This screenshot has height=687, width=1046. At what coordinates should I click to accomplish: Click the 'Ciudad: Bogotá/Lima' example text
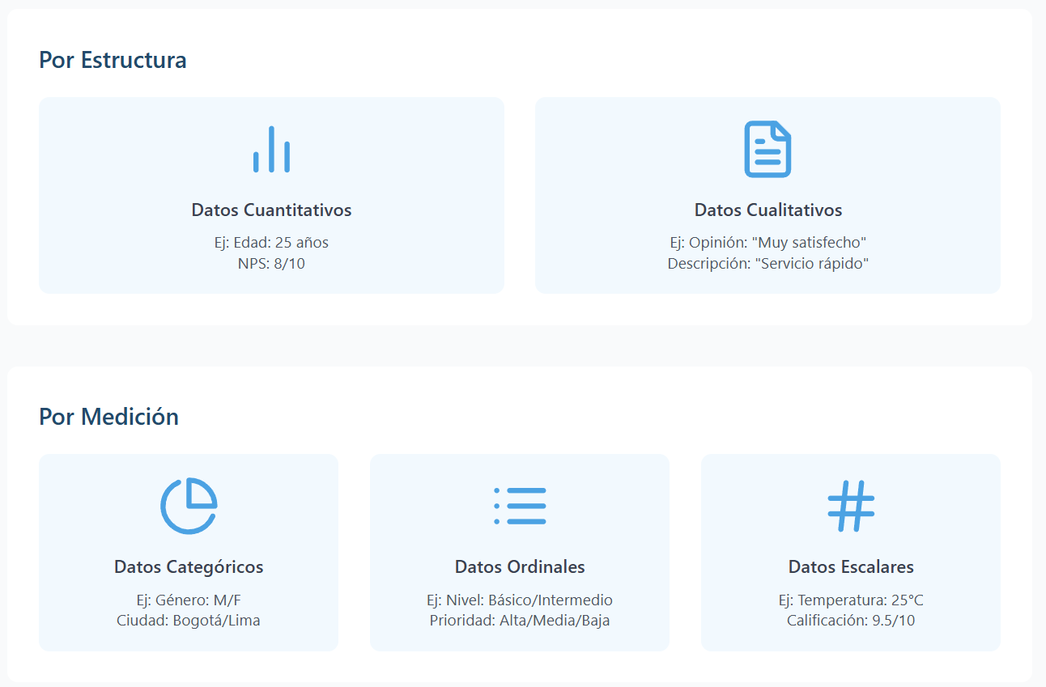[189, 621]
